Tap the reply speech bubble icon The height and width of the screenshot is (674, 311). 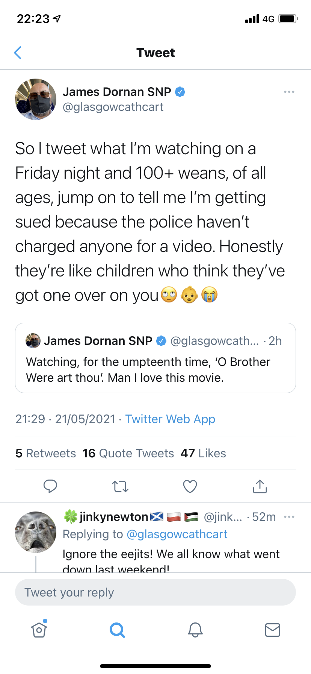(50, 486)
